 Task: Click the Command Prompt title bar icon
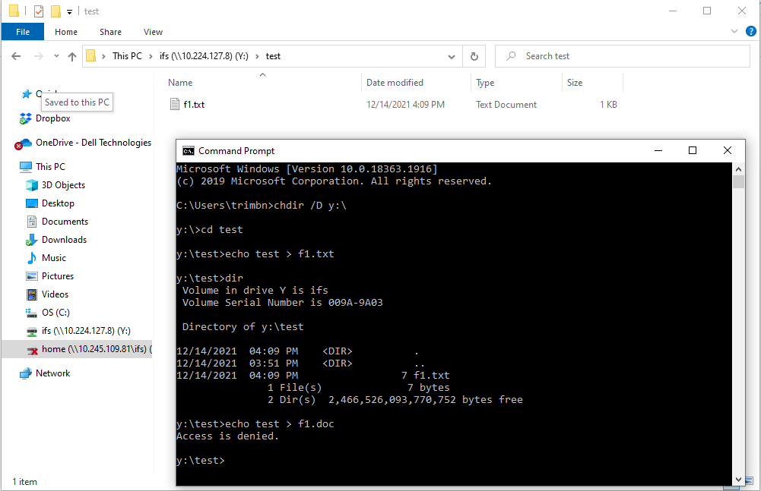click(187, 150)
